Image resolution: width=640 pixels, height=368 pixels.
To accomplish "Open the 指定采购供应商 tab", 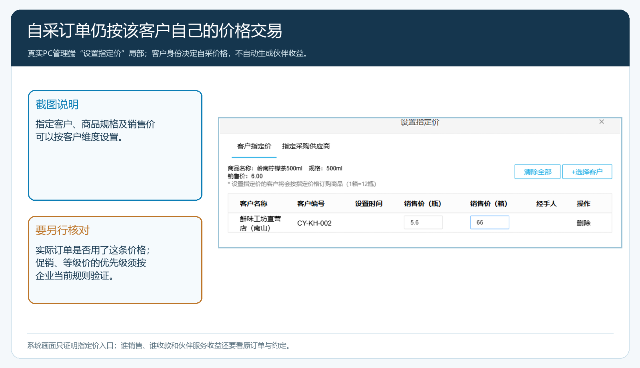I will (x=306, y=146).
